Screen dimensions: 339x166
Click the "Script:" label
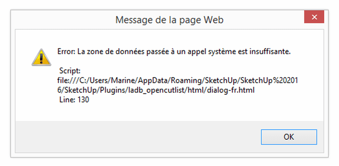70,71
